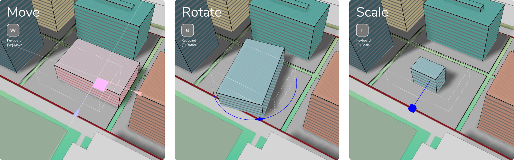Click the 'r' keyboard key icon
The image size is (514, 160).
[x=362, y=30]
